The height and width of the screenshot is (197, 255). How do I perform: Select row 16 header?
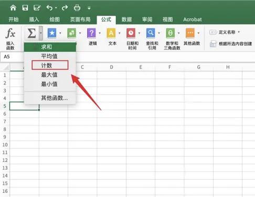tap(5, 191)
